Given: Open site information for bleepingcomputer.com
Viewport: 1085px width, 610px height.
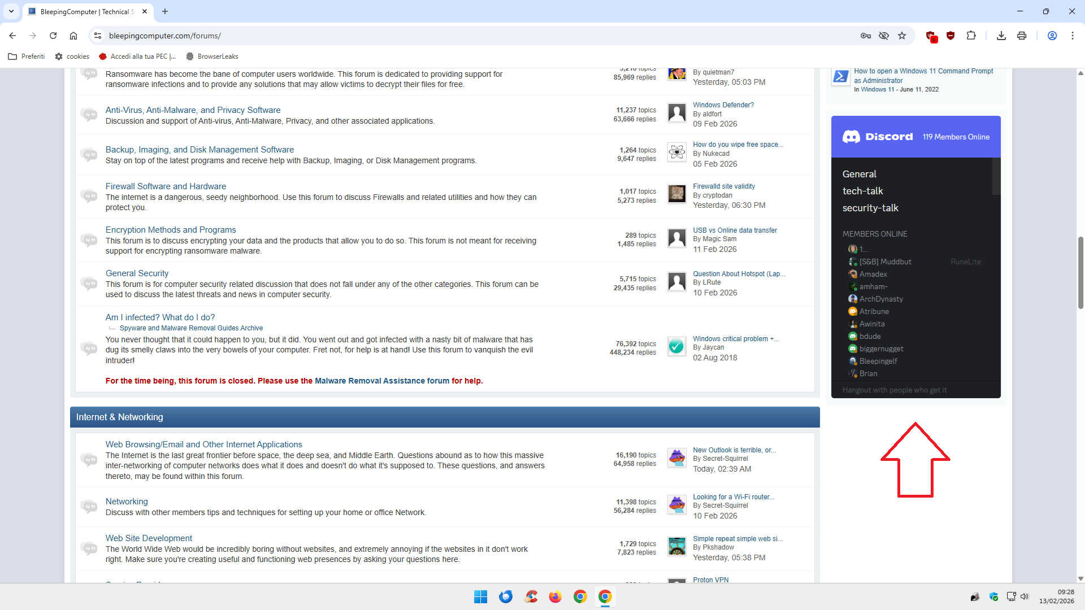Looking at the screenshot, I should click(x=98, y=36).
